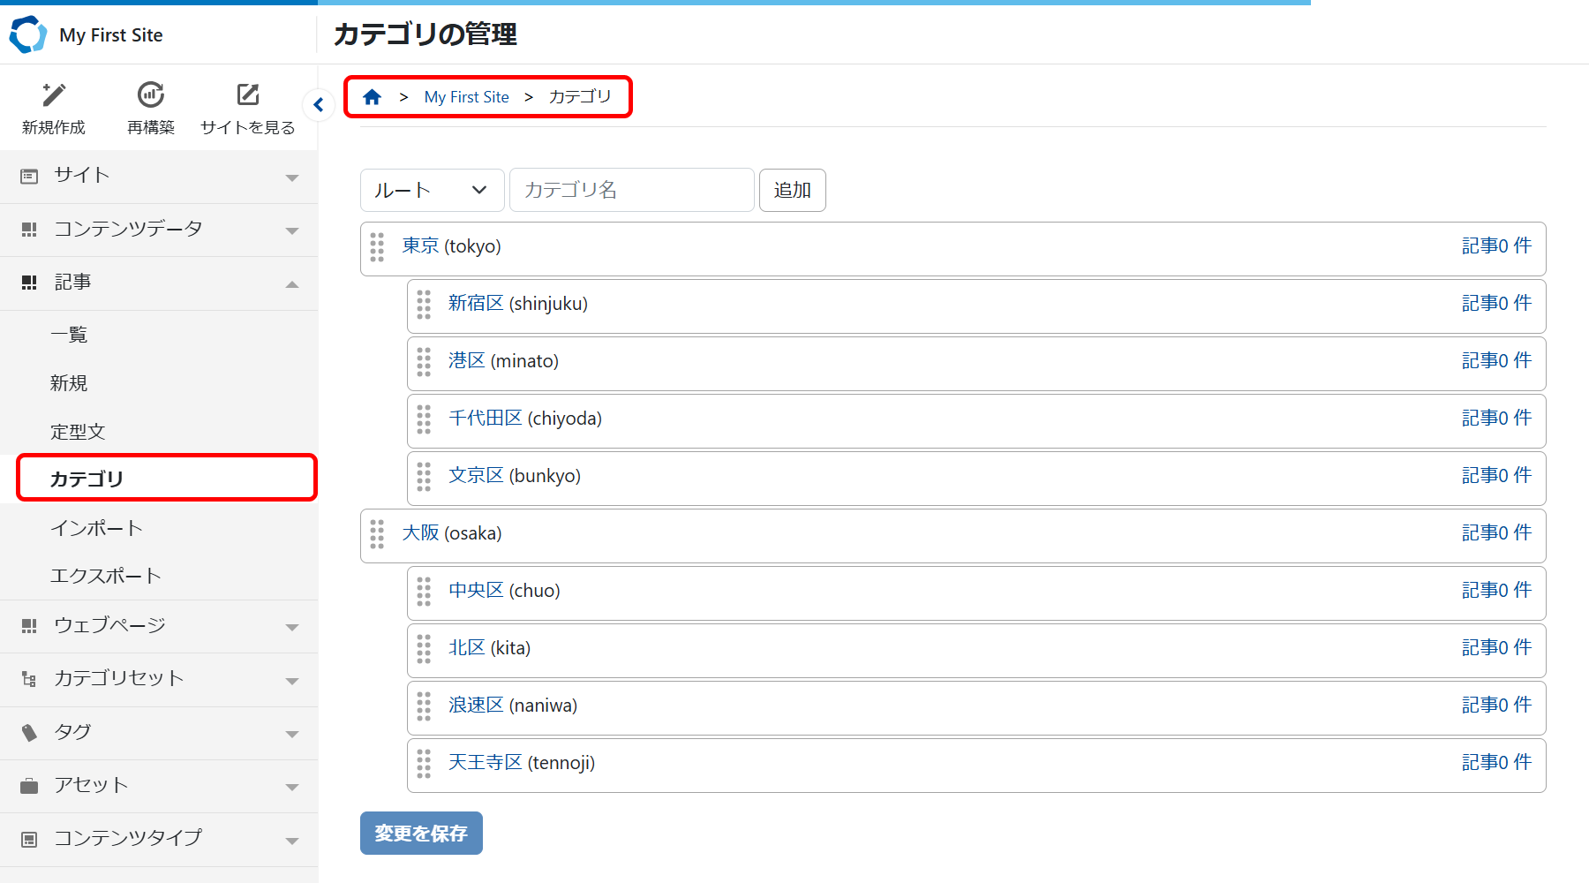Click the 変更を保存 button
Screen dimensions: 1589x883
coord(421,834)
